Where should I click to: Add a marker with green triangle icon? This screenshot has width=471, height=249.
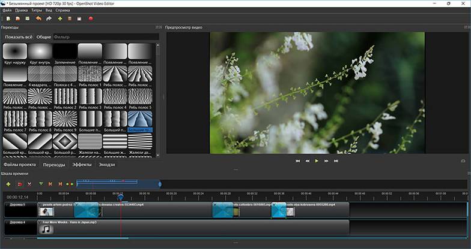pos(41,184)
